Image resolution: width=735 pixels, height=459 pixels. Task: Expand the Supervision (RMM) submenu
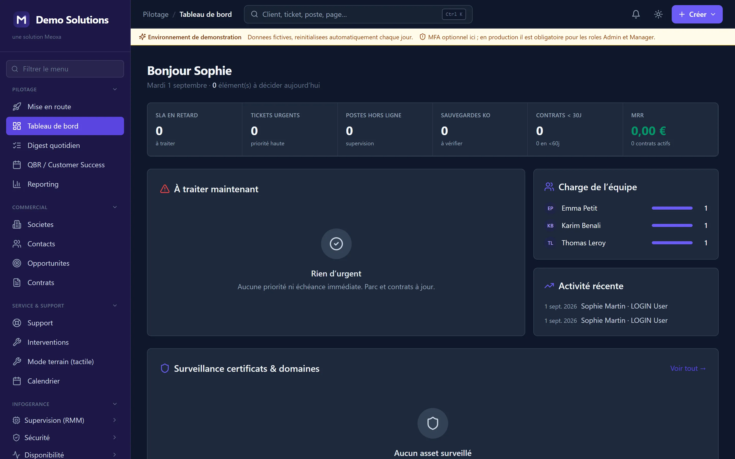click(x=115, y=420)
